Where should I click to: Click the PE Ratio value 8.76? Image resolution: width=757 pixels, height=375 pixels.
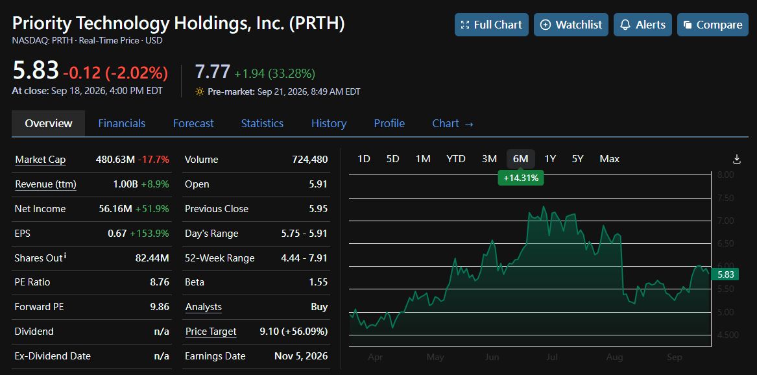point(160,282)
